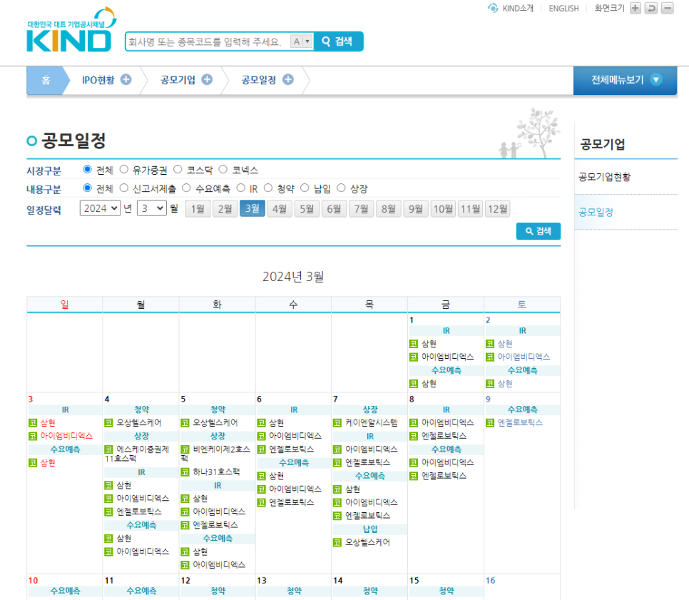
Task: Select IR content radio
Action: 241,188
